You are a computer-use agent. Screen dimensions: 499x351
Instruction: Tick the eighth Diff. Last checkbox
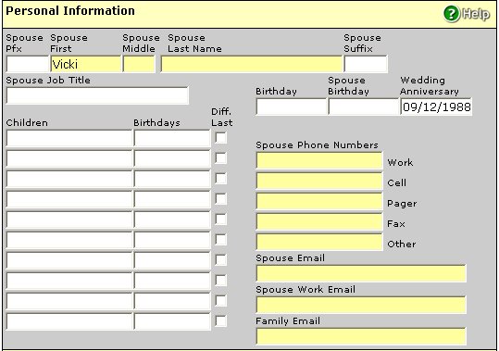click(x=221, y=281)
